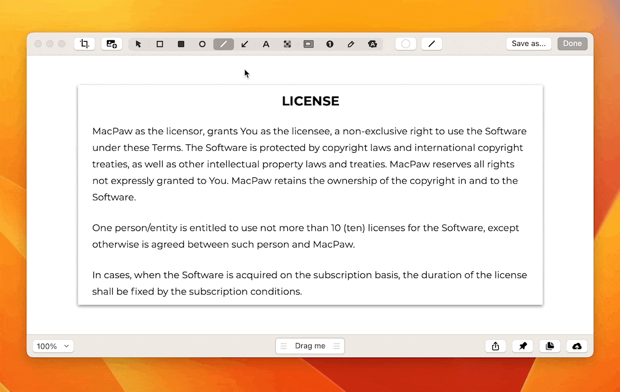Select the circled letter A tool
This screenshot has height=392, width=620.
click(373, 44)
